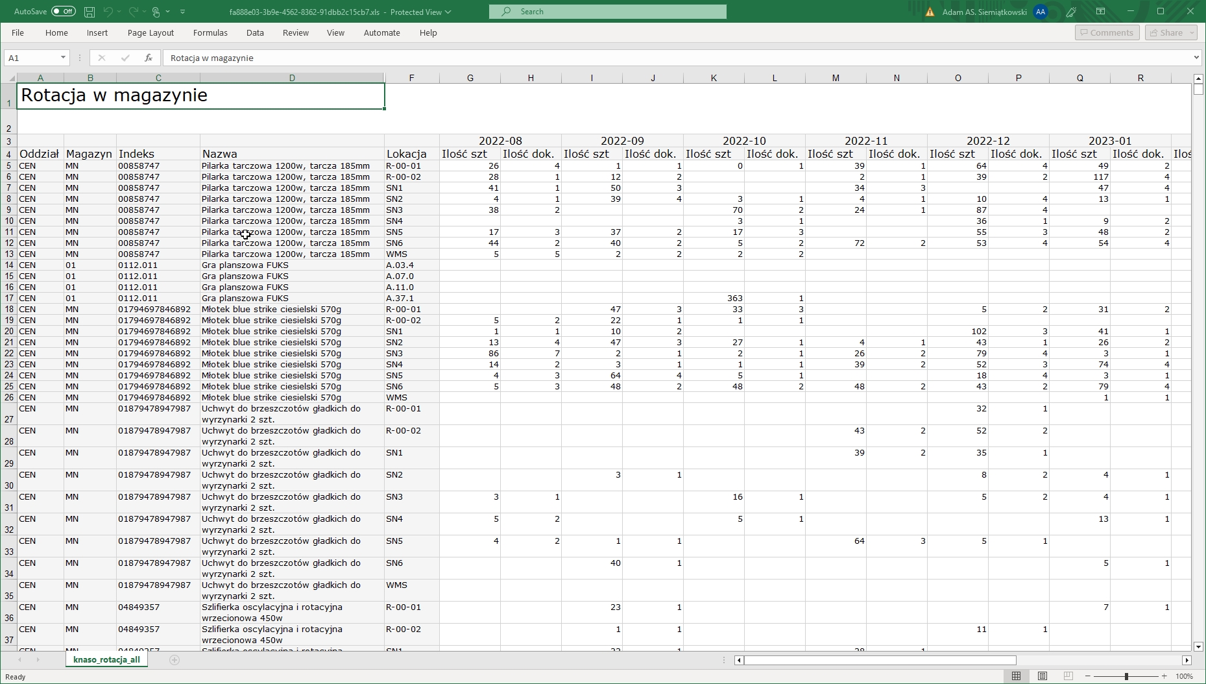Open the Data ribbon tab
The height and width of the screenshot is (684, 1206).
point(255,32)
